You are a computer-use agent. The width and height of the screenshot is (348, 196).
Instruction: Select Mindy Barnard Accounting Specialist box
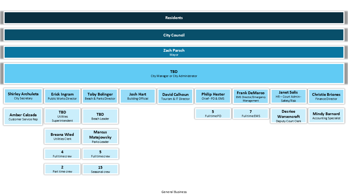[x=326, y=116]
